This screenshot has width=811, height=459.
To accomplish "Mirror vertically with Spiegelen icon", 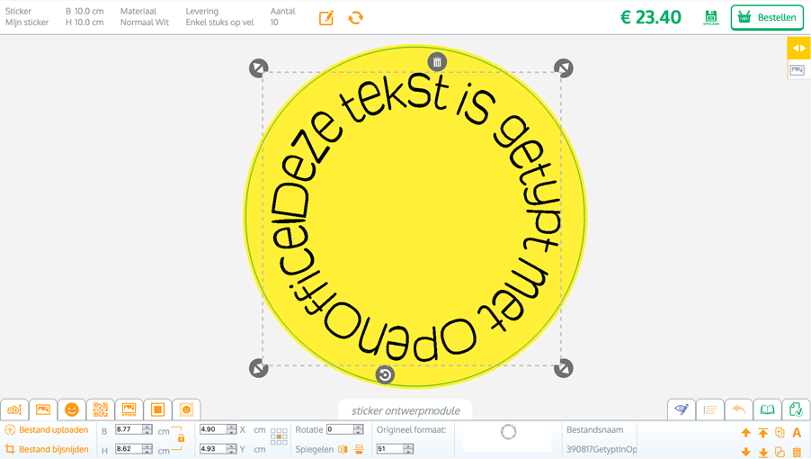I will [359, 449].
